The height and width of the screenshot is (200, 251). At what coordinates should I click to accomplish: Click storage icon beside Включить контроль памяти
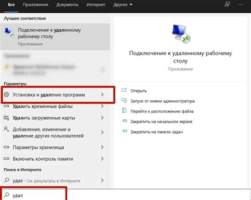(6, 159)
